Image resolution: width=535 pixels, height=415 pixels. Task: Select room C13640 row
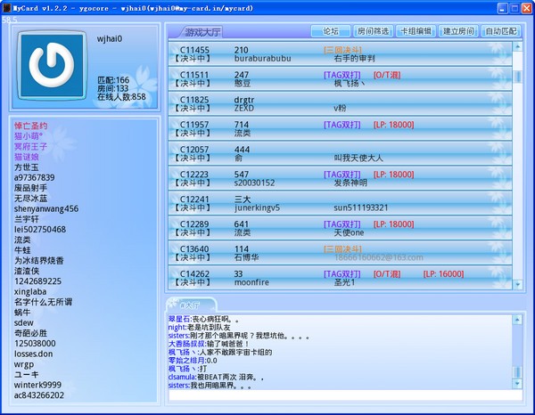341,253
